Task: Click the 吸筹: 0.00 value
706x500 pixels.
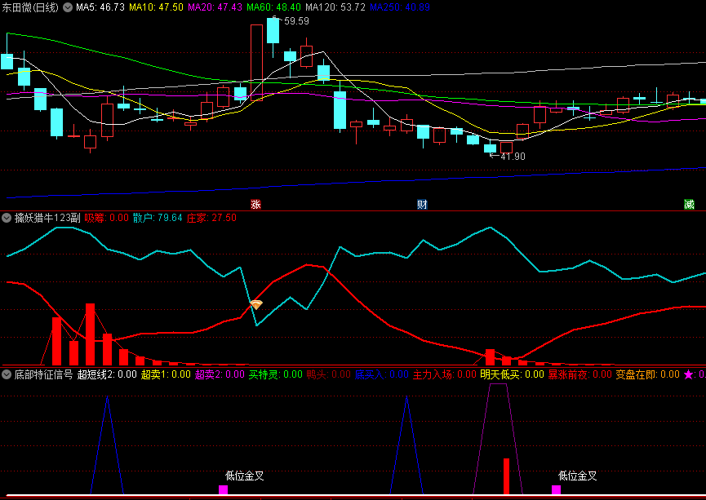Action: 107,219
